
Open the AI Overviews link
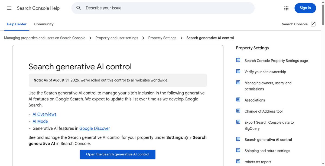click(45, 114)
